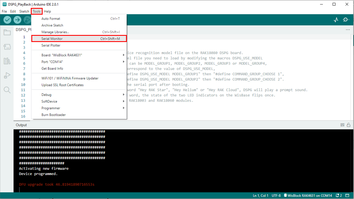Expand Port "COM14" submenu

click(x=79, y=62)
